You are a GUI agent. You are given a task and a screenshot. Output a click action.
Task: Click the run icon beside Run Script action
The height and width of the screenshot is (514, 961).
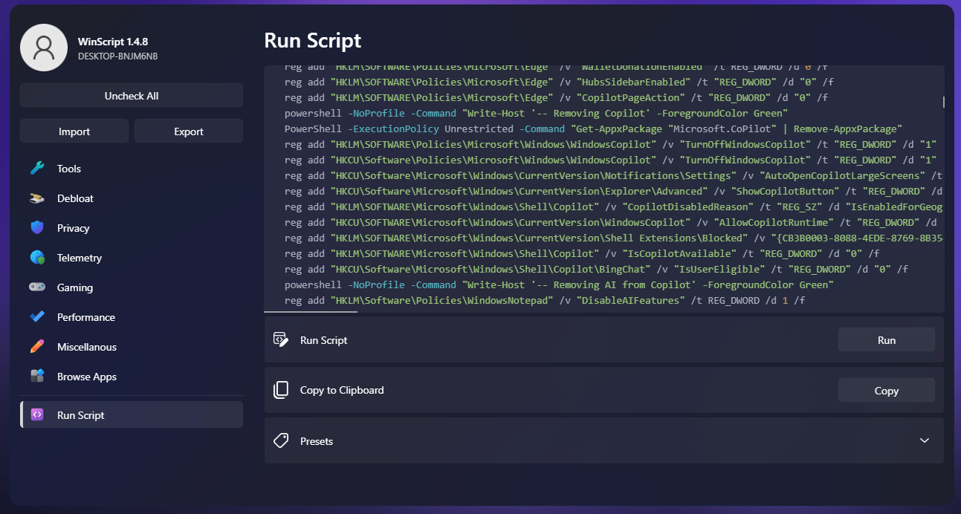(280, 339)
